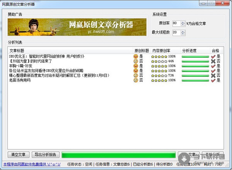Screen dimensions: 232x170
Task: Click the 清空文章 button
Action: (19, 155)
